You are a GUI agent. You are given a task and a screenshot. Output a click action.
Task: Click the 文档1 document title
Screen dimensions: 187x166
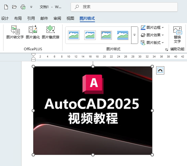click(x=44, y=7)
